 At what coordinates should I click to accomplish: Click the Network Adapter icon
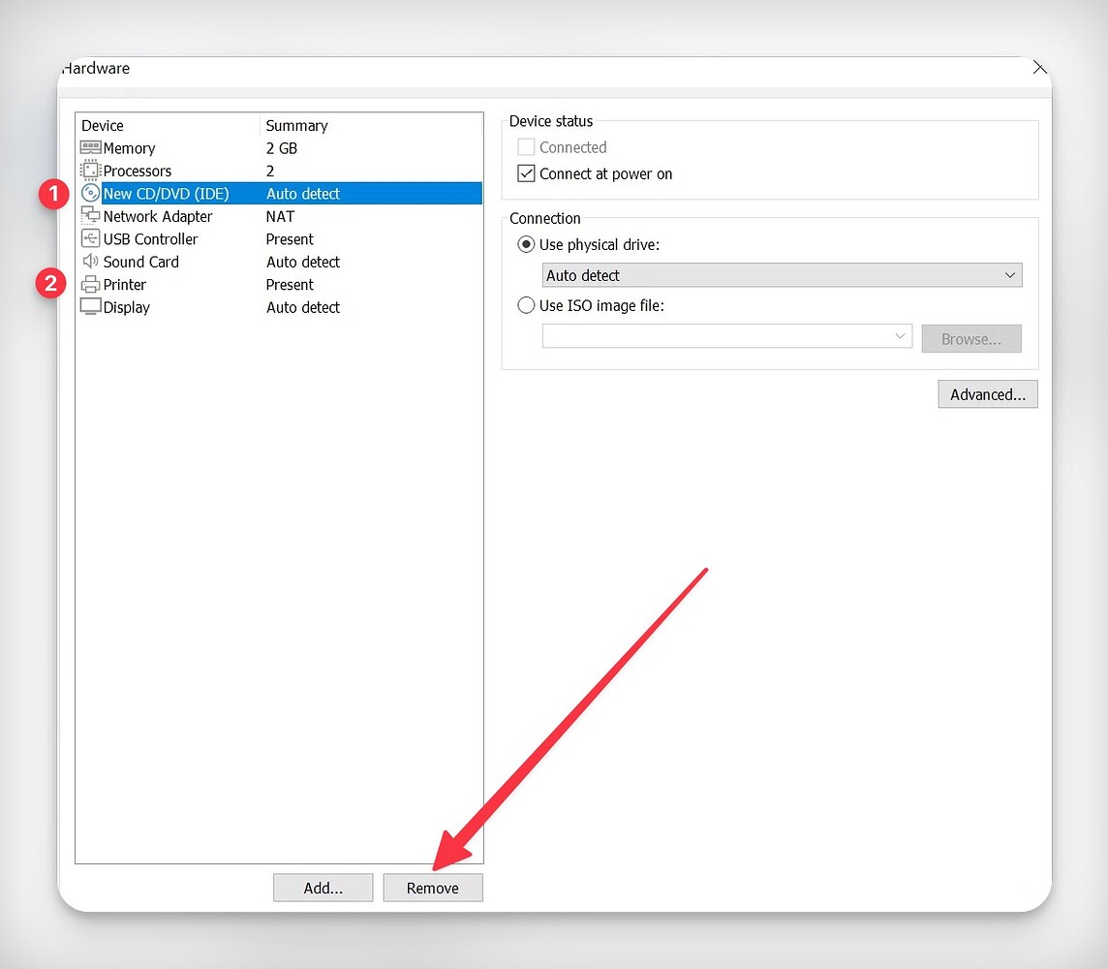point(90,216)
